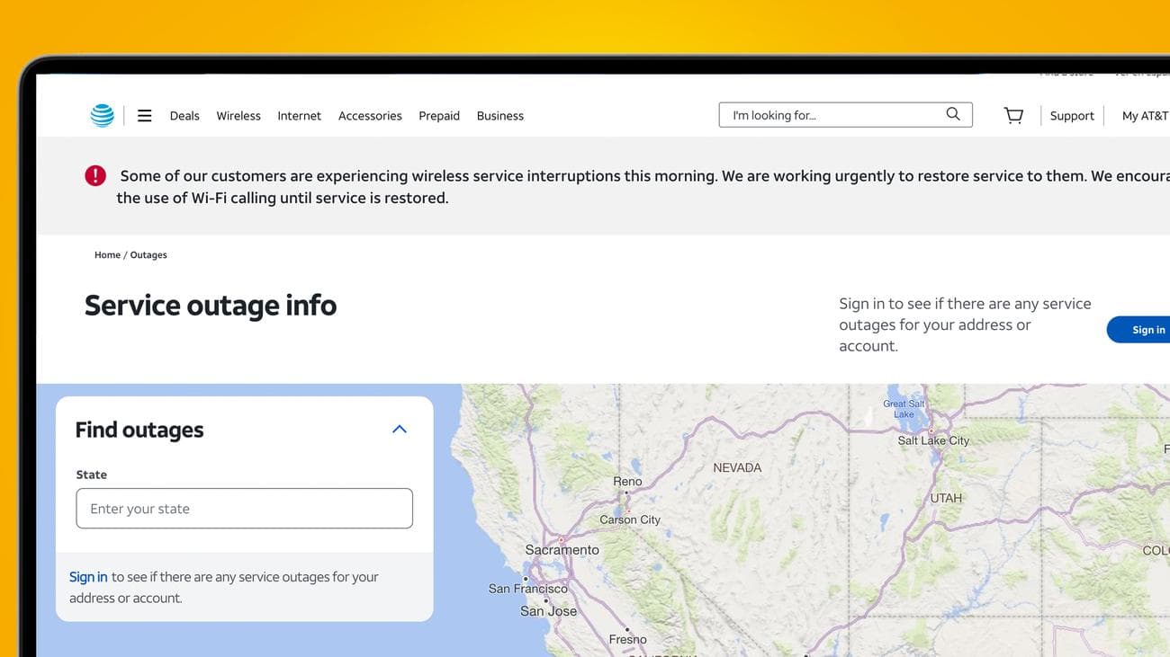Click the Support link
This screenshot has width=1170, height=657.
coord(1072,116)
